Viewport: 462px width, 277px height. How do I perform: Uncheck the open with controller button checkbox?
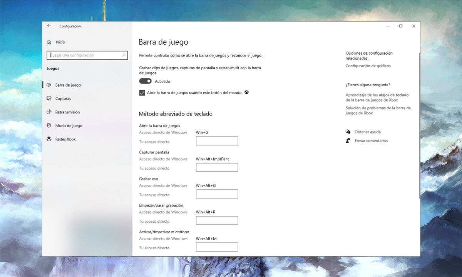coord(142,93)
